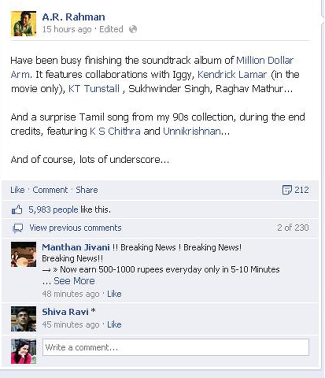Open Shiva Ravi's avatar
325x378 pixels.
point(23,319)
